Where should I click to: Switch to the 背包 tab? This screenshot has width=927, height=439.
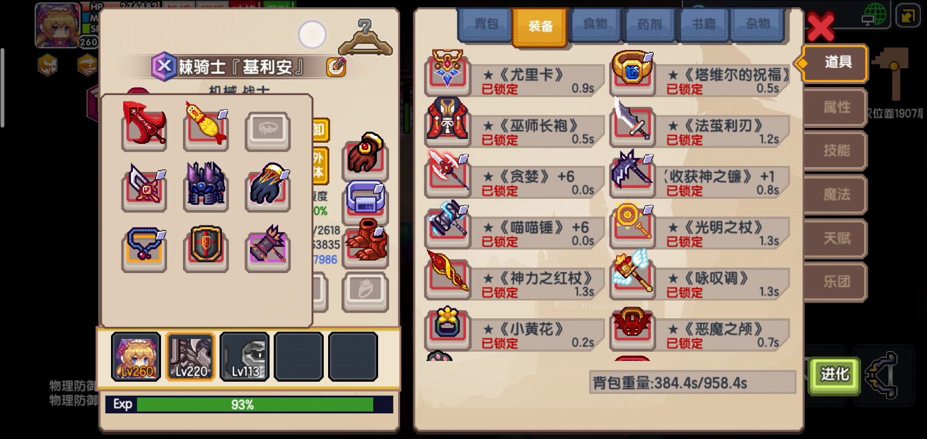(485, 25)
